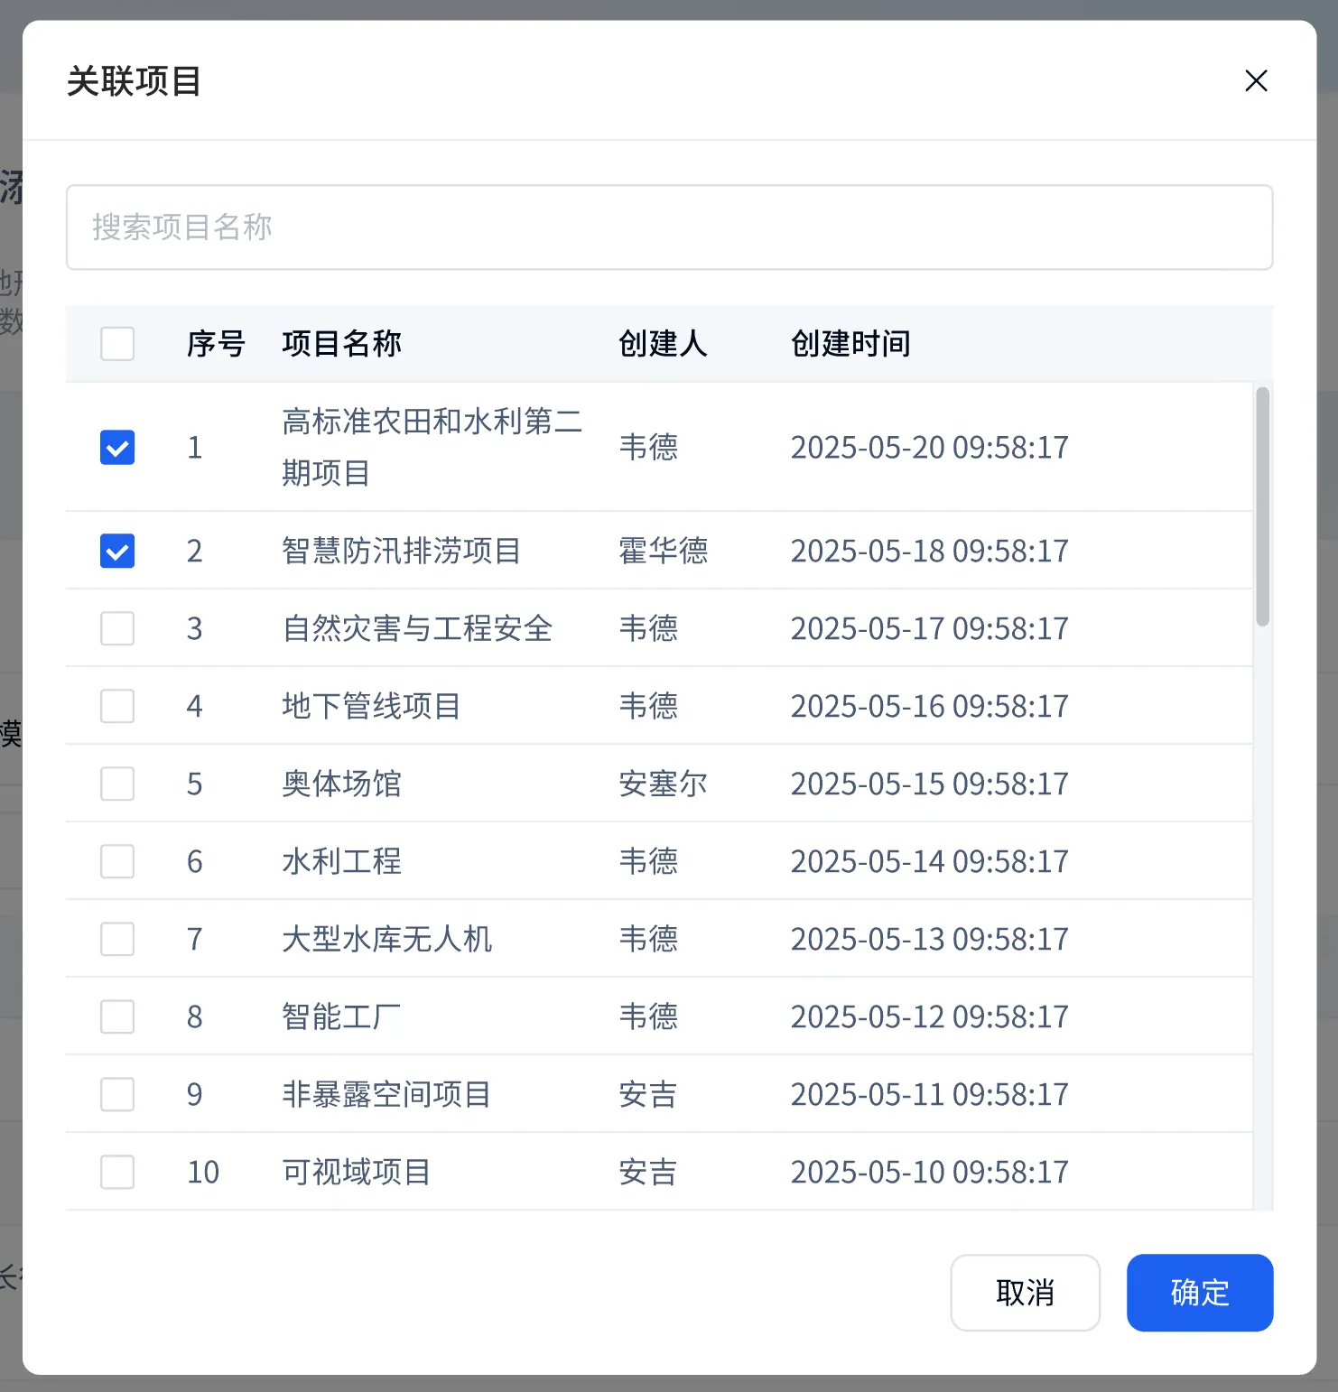Click the 序号 column header
This screenshot has width=1338, height=1392.
pos(216,344)
